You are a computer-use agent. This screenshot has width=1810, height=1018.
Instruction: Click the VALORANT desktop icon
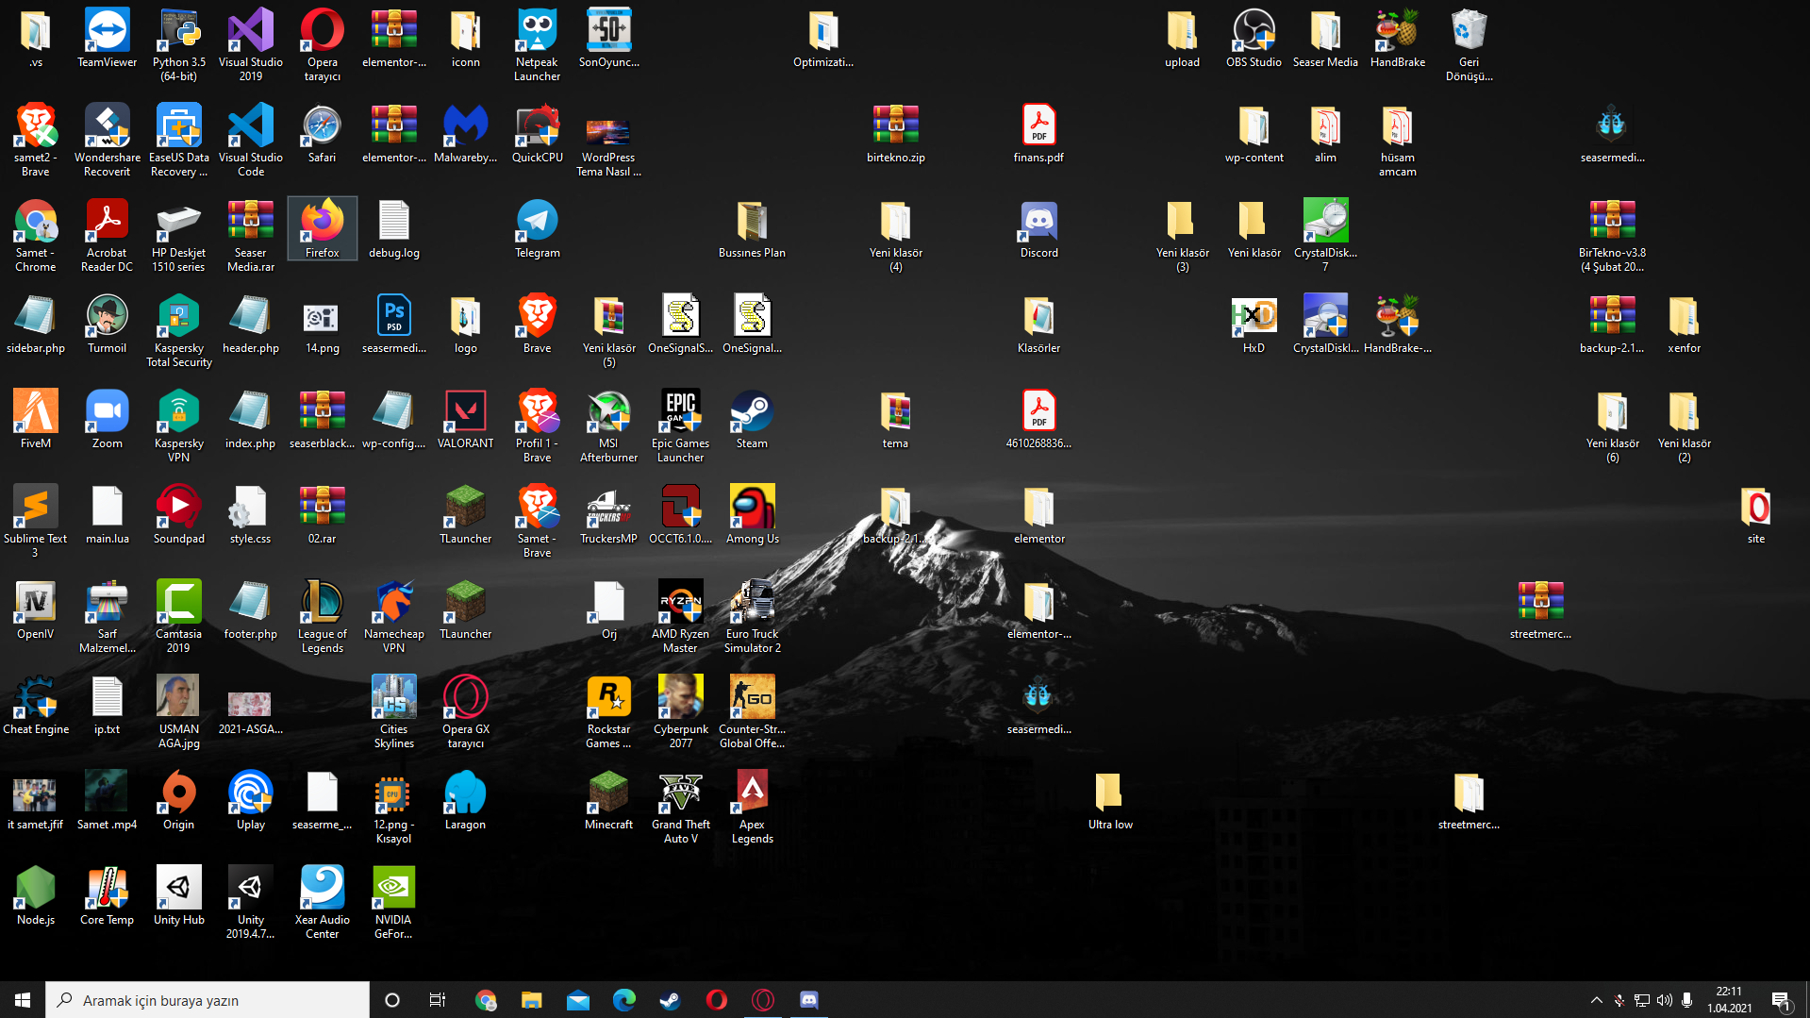(x=465, y=420)
